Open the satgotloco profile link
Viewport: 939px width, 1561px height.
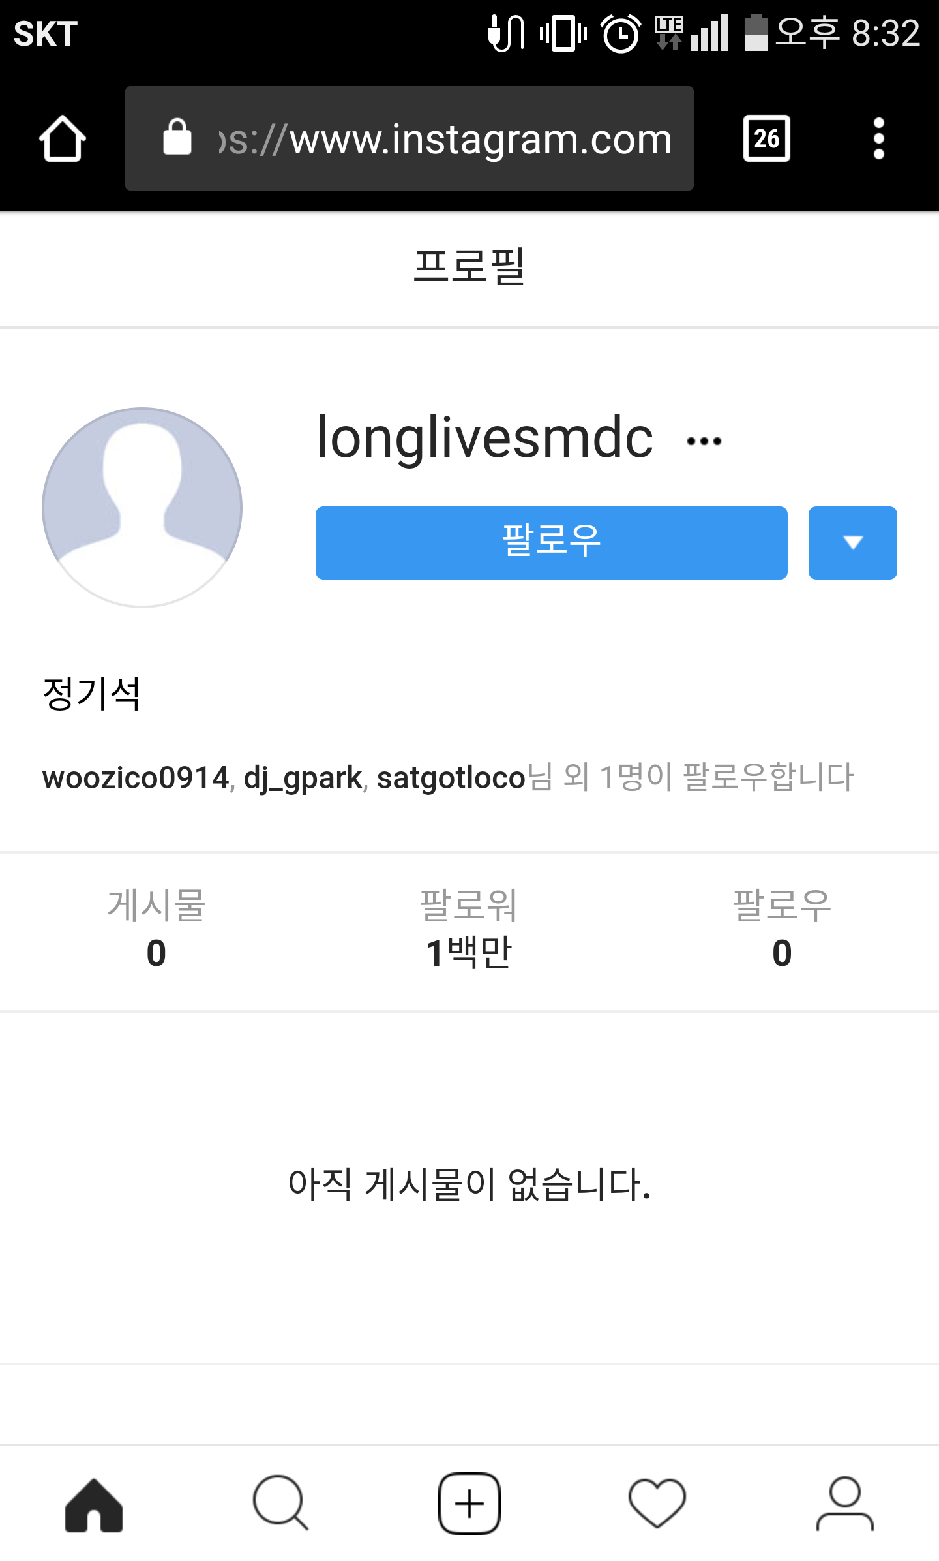(x=451, y=778)
